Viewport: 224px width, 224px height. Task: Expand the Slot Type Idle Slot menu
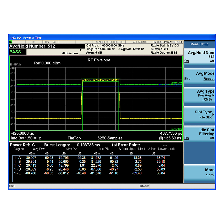[199, 115]
